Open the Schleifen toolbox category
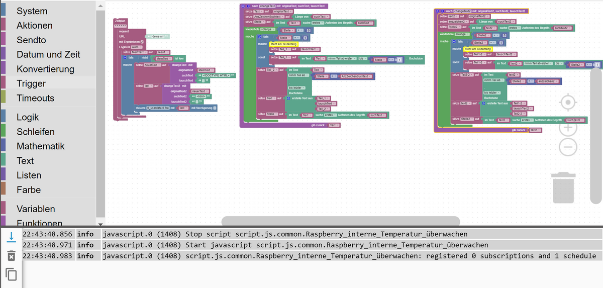603x288 pixels. [36, 132]
